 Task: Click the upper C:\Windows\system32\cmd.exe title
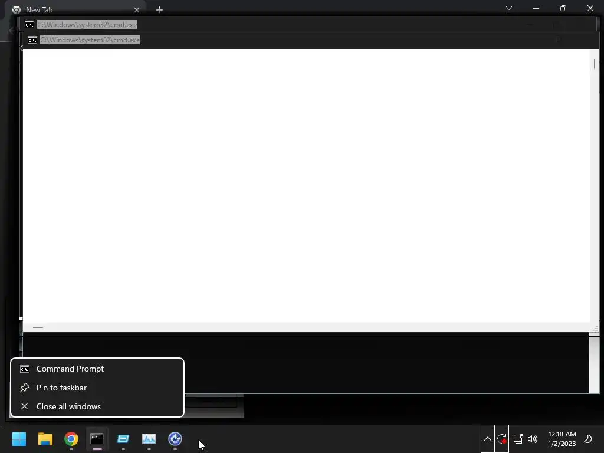[87, 25]
